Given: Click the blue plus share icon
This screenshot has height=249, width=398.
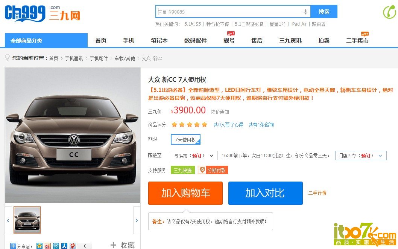Looking at the screenshot, I should [13, 246].
